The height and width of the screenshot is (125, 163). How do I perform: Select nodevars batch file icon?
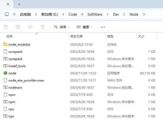tap(5, 87)
